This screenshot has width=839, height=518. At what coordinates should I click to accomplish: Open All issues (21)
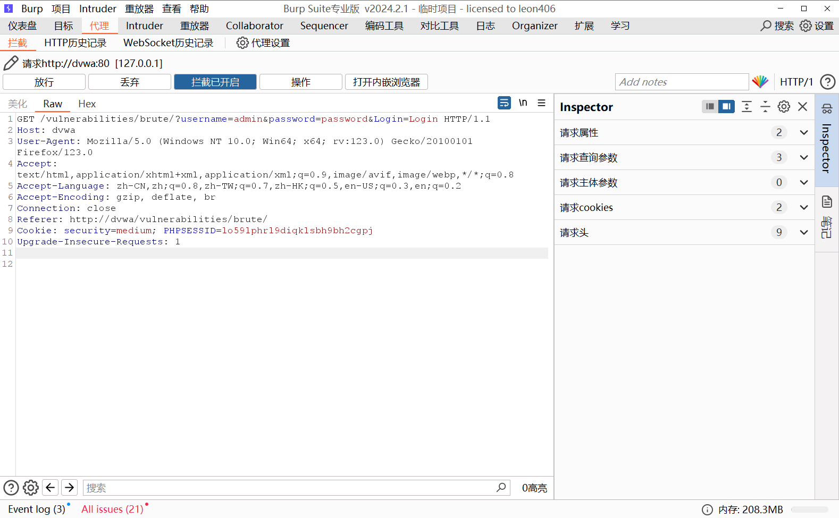click(x=112, y=509)
